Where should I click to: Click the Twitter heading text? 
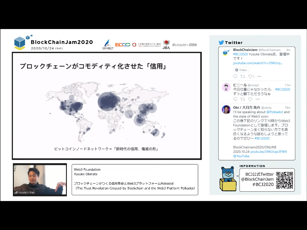point(234,43)
